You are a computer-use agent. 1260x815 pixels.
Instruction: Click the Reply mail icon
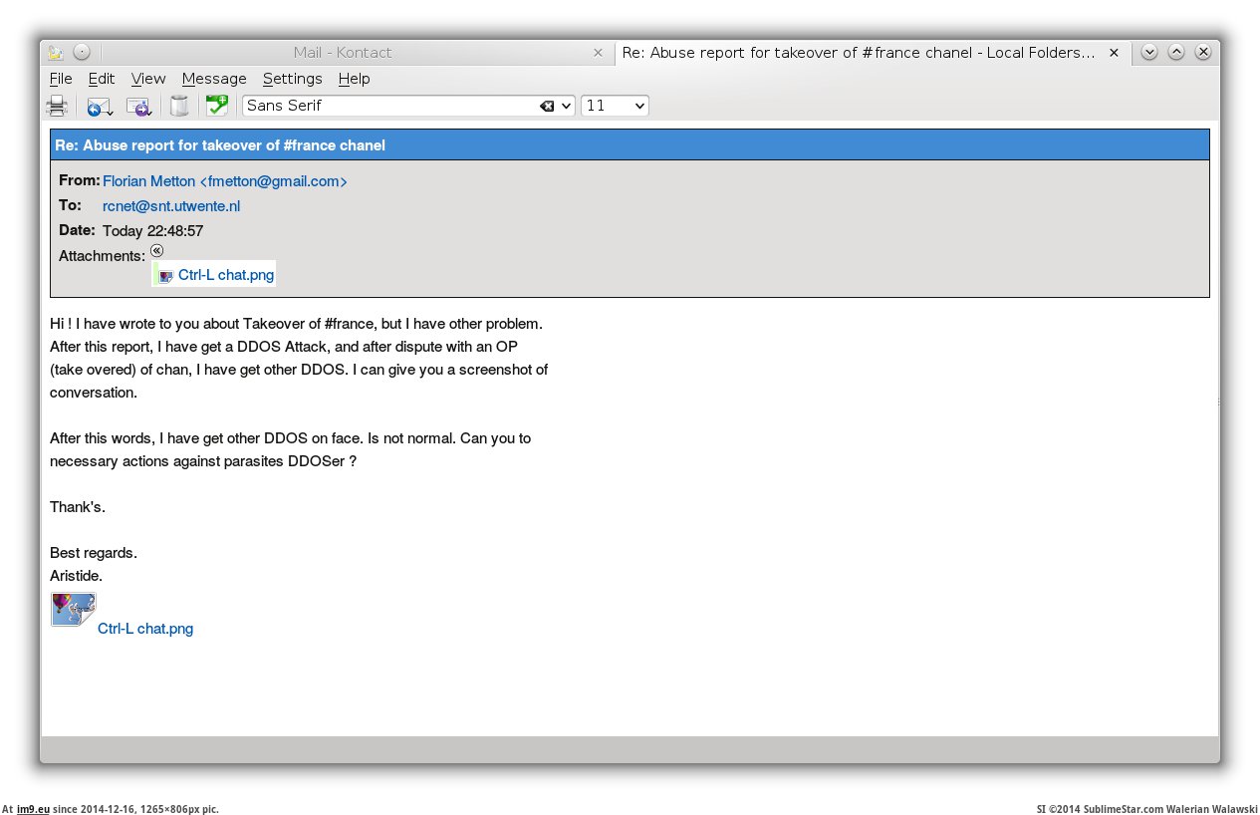coord(99,106)
